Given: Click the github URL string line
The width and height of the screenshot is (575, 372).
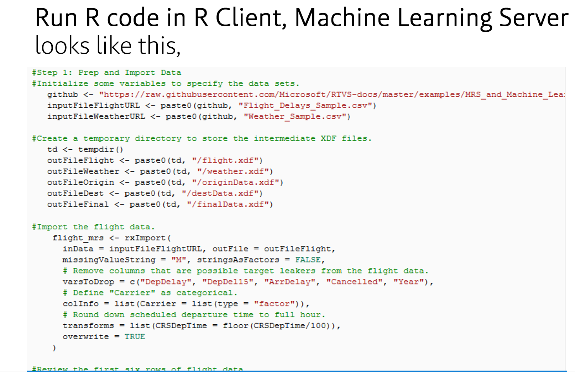Looking at the screenshot, I should pos(306,95).
